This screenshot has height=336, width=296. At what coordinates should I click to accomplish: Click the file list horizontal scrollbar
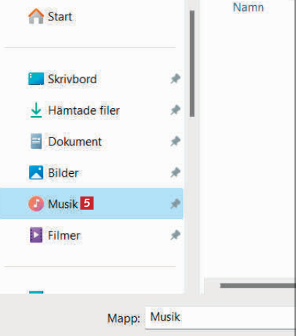tap(258, 286)
